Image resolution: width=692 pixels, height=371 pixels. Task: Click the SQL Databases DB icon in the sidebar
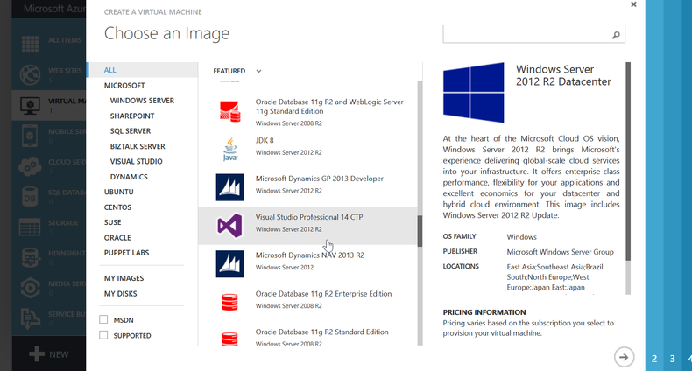[x=30, y=197]
